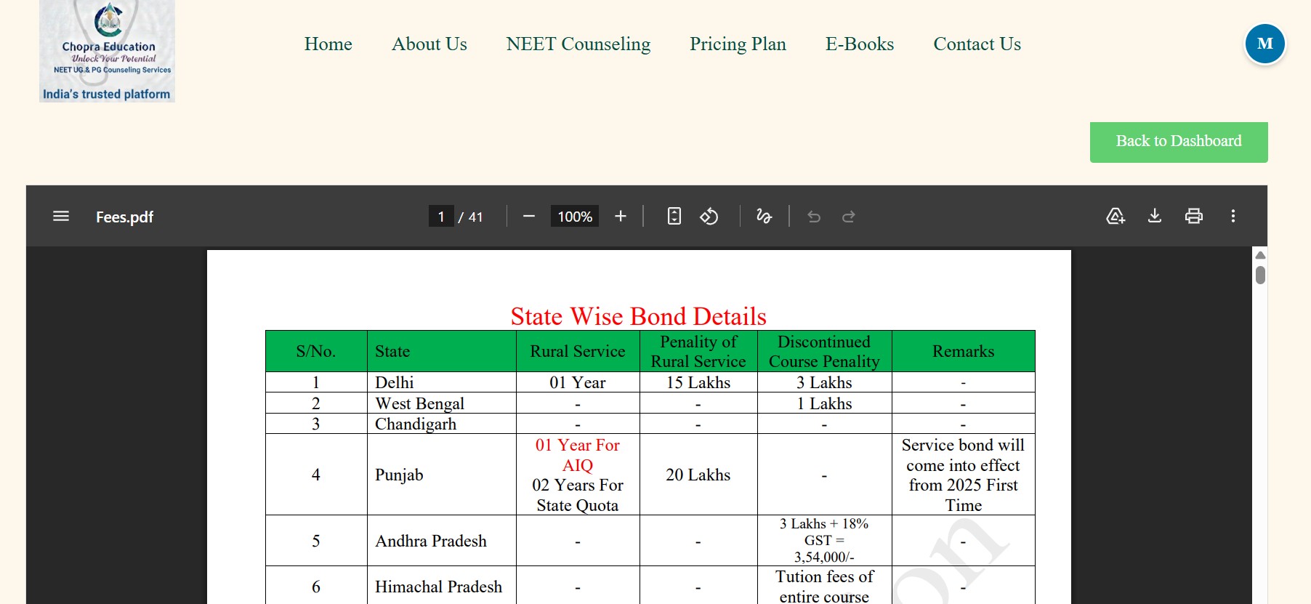This screenshot has width=1311, height=604.
Task: Click the Rural Service column header
Action: click(578, 352)
